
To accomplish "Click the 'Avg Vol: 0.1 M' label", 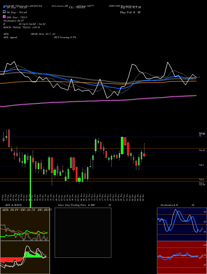I will [x=130, y=7].
